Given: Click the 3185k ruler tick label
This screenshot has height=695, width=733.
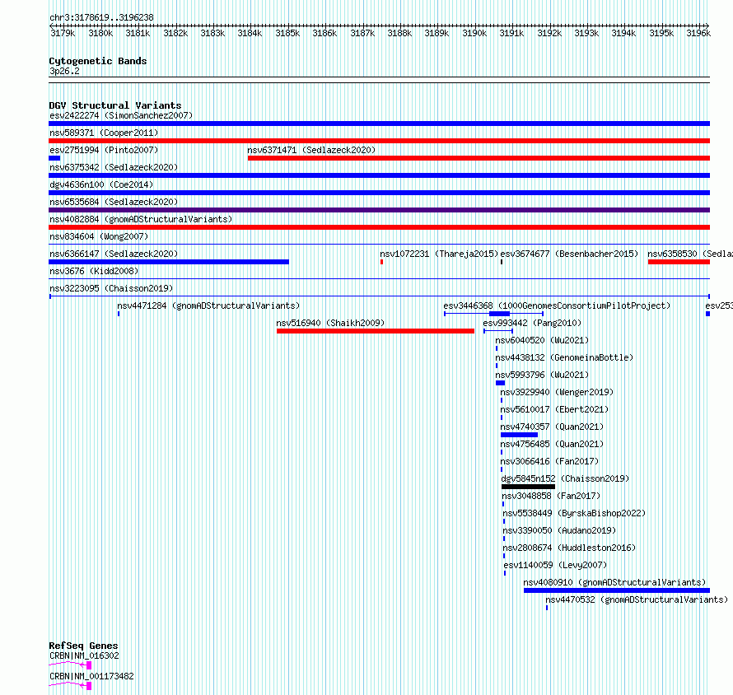Looking at the screenshot, I should pos(287,33).
